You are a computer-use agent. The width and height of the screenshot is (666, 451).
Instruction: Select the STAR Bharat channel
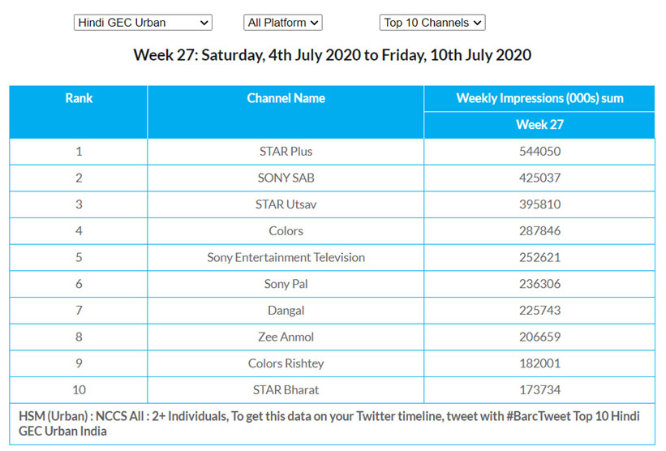[286, 390]
